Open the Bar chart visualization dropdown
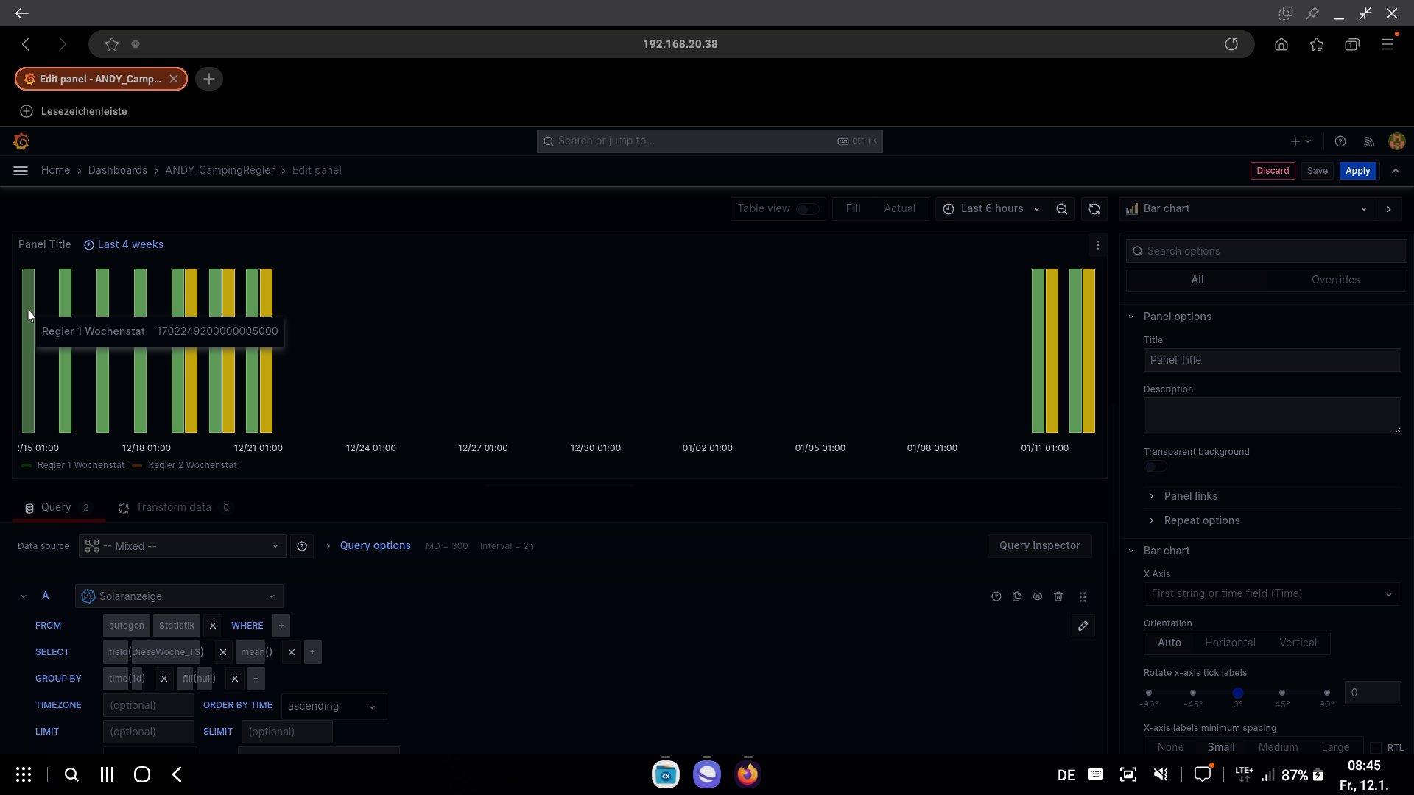The height and width of the screenshot is (795, 1414). 1248,209
